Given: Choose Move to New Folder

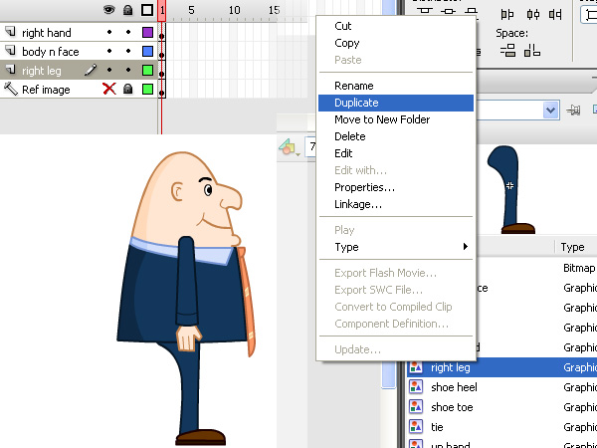Looking at the screenshot, I should click(382, 119).
